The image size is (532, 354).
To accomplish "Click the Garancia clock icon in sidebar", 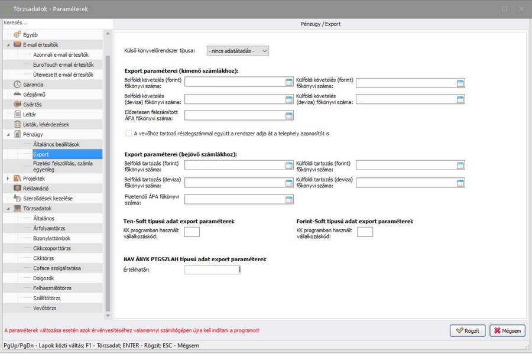I will [18, 85].
